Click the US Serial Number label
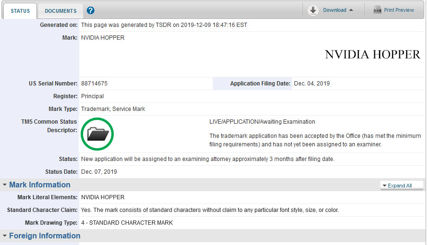This screenshot has width=428, height=245. [x=53, y=84]
